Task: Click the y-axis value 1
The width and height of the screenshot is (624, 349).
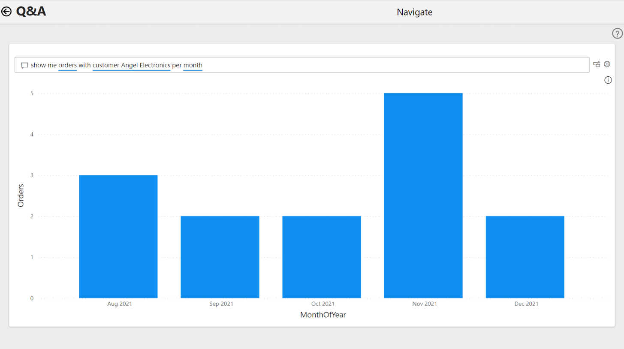Action: click(32, 257)
